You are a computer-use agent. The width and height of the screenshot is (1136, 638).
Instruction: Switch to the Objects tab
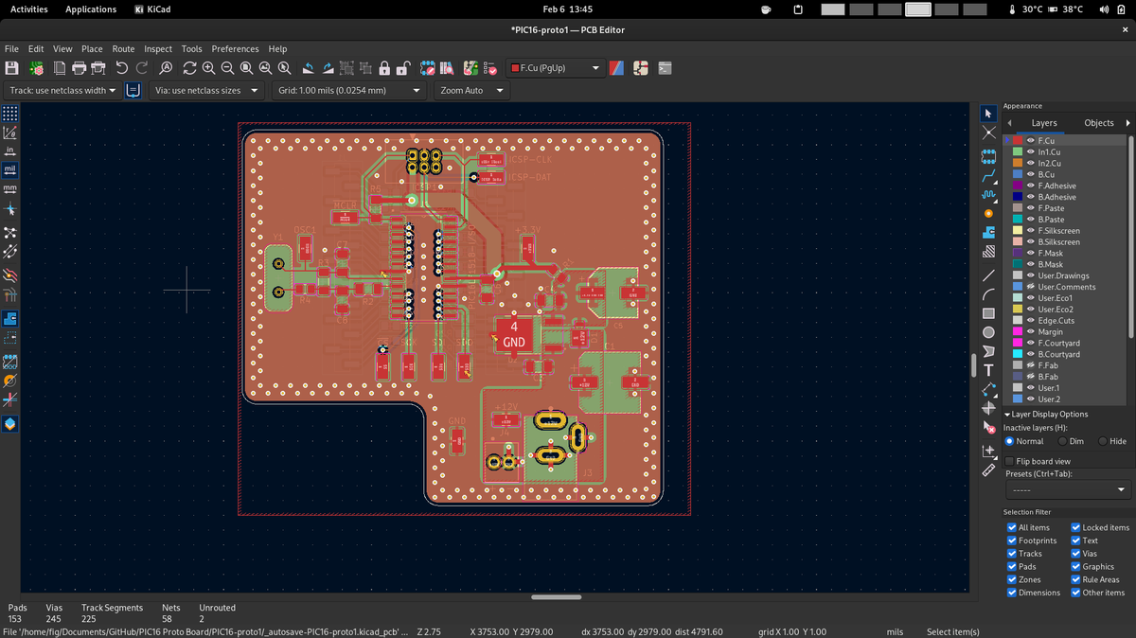click(1099, 123)
